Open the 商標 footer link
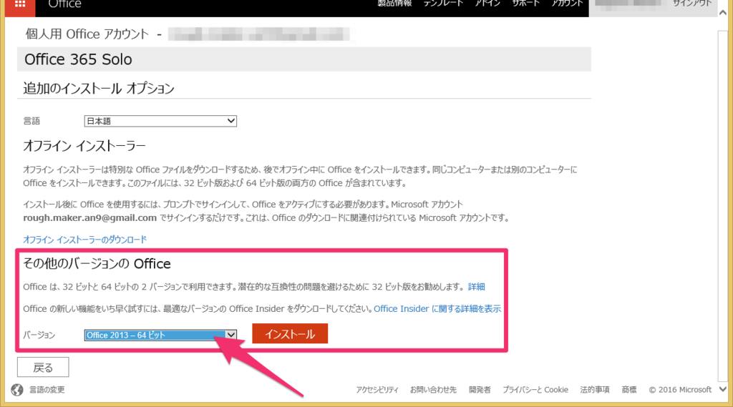Screen dimensions: 733x407 [x=628, y=390]
